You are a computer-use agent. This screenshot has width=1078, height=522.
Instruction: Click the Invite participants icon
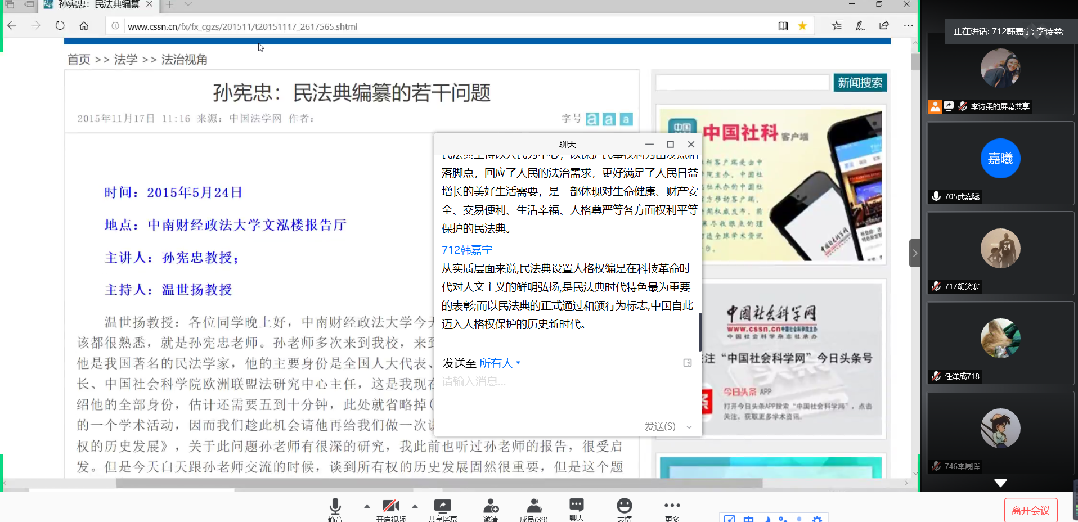tap(491, 507)
